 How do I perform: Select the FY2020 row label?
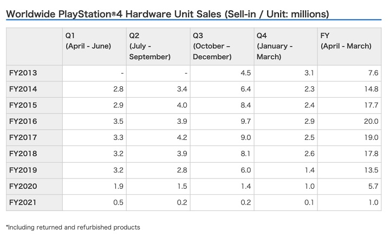23,187
